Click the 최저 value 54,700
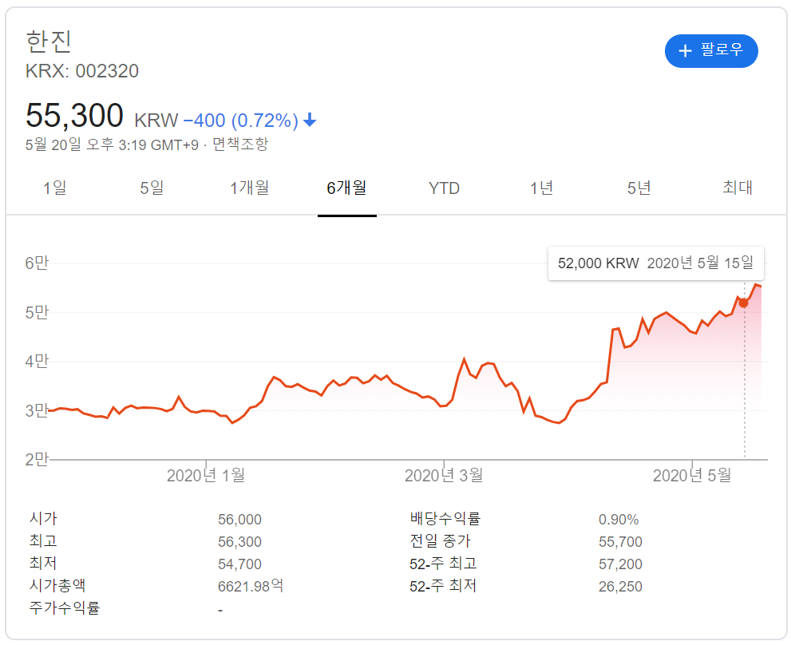 click(239, 564)
